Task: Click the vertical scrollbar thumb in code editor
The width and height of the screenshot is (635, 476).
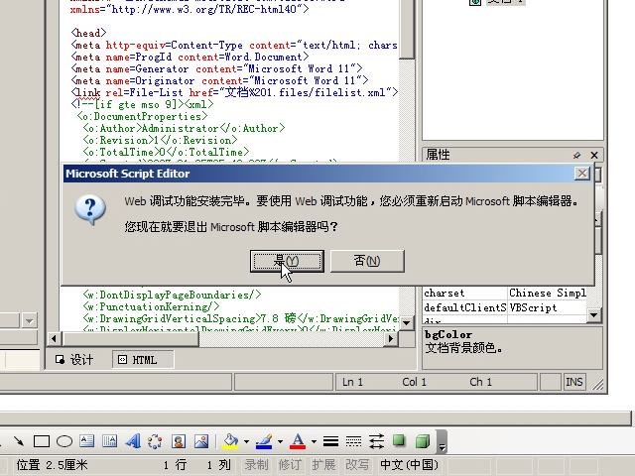Action: point(407,29)
